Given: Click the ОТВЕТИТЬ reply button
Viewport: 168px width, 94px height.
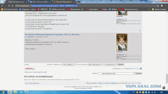Looking at the screenshot, I should click(x=30, y=69).
